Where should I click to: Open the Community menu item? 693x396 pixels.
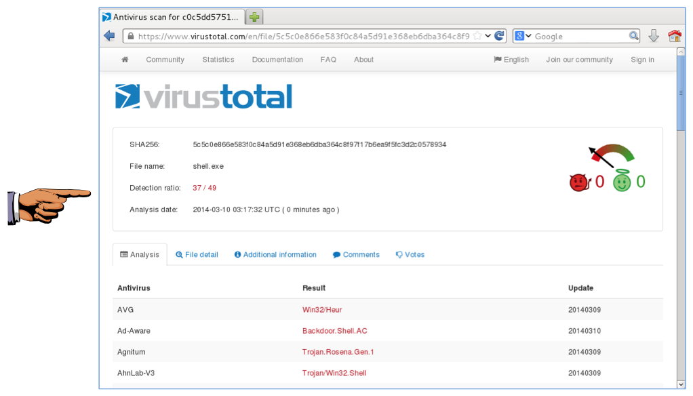point(165,60)
